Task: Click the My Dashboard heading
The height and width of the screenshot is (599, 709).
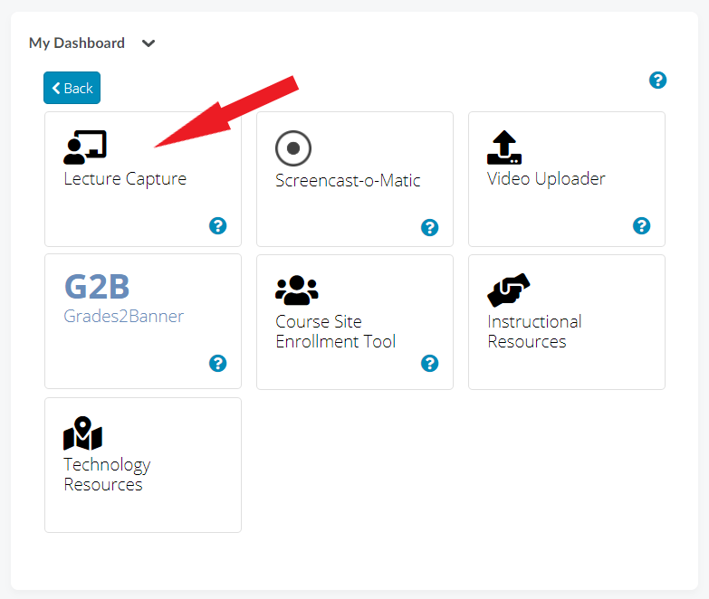Action: pos(77,43)
